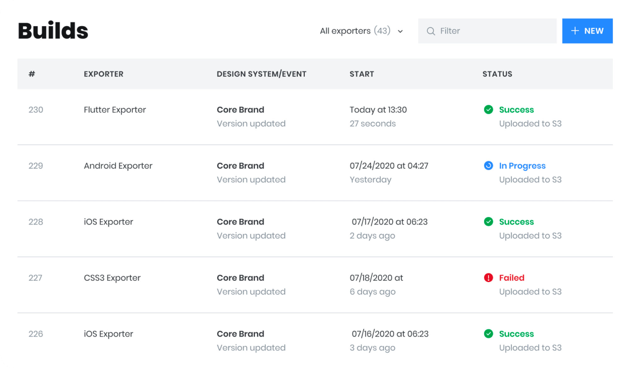Click the magnifying glass in the Filter field
630x368 pixels.
point(431,31)
